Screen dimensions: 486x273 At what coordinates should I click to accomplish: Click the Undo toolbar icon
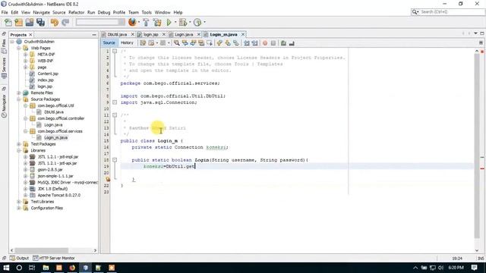54,22
